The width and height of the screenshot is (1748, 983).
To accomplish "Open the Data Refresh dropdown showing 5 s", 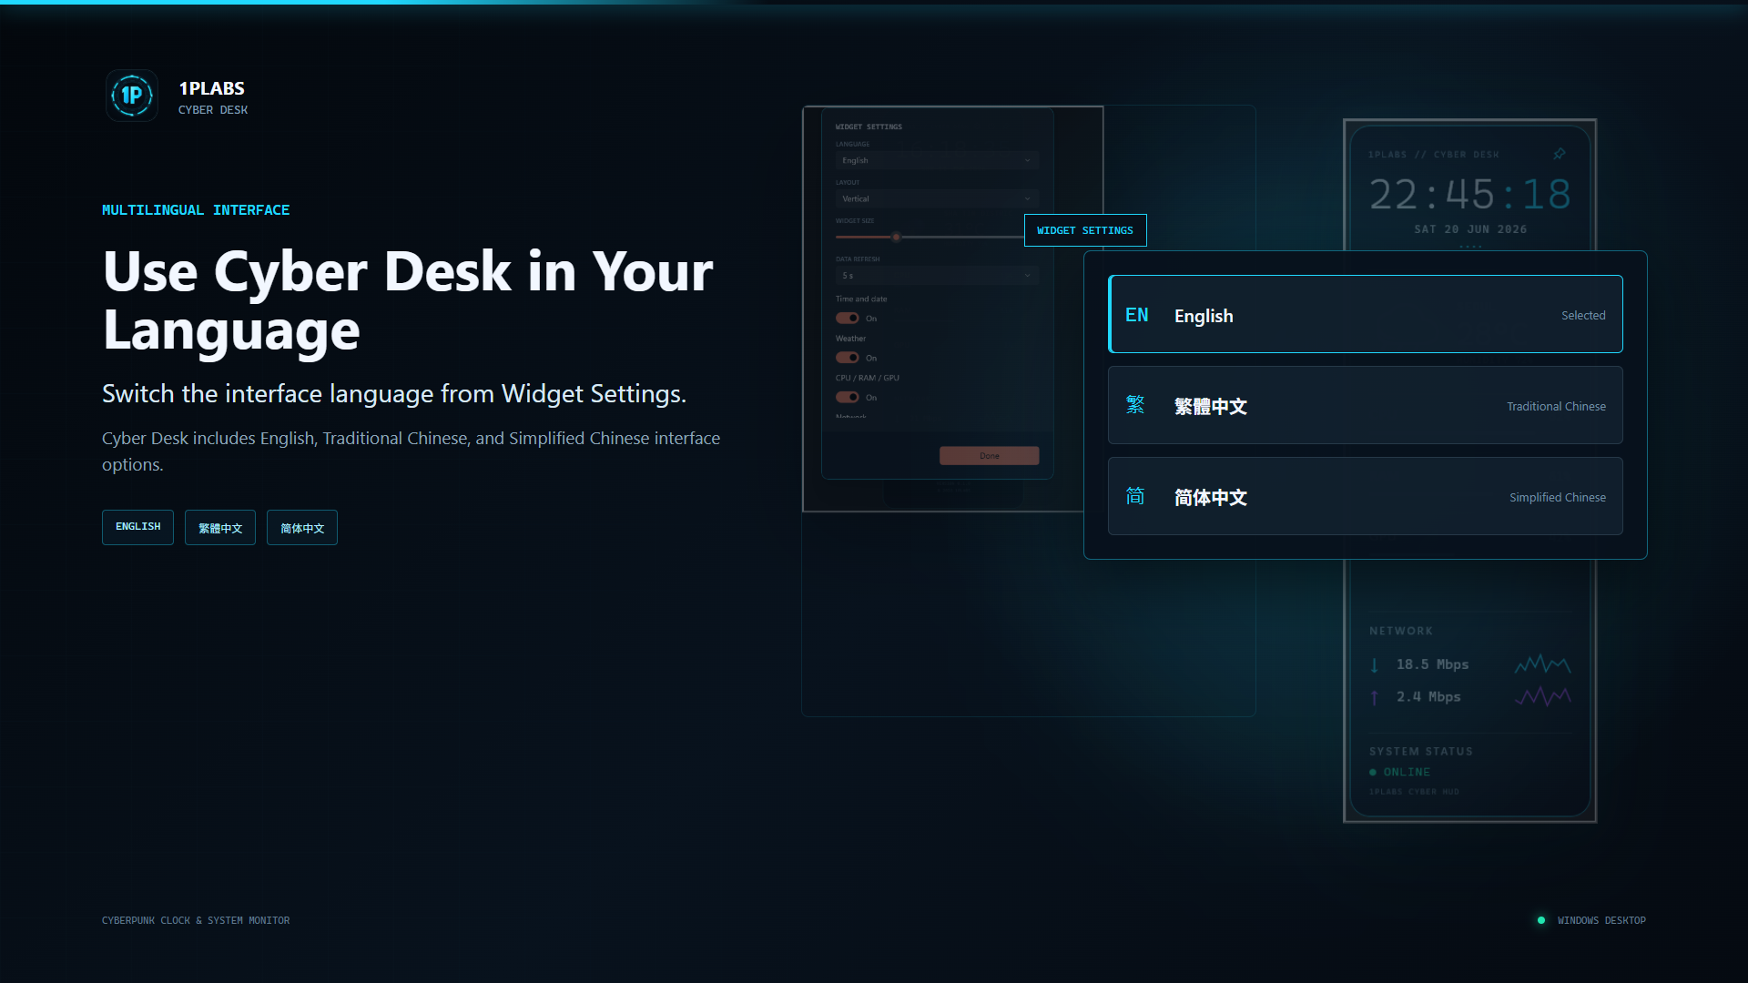I will coord(937,275).
